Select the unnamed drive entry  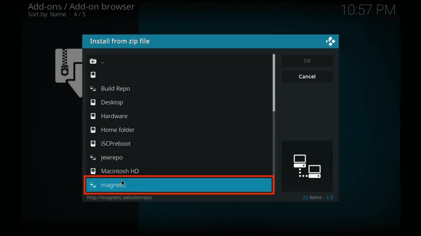pyautogui.click(x=179, y=75)
